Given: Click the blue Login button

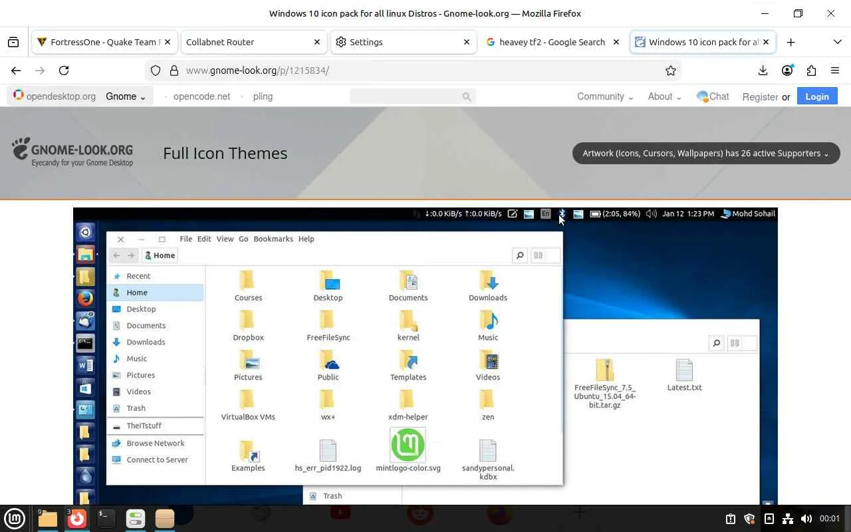Looking at the screenshot, I should (x=817, y=96).
